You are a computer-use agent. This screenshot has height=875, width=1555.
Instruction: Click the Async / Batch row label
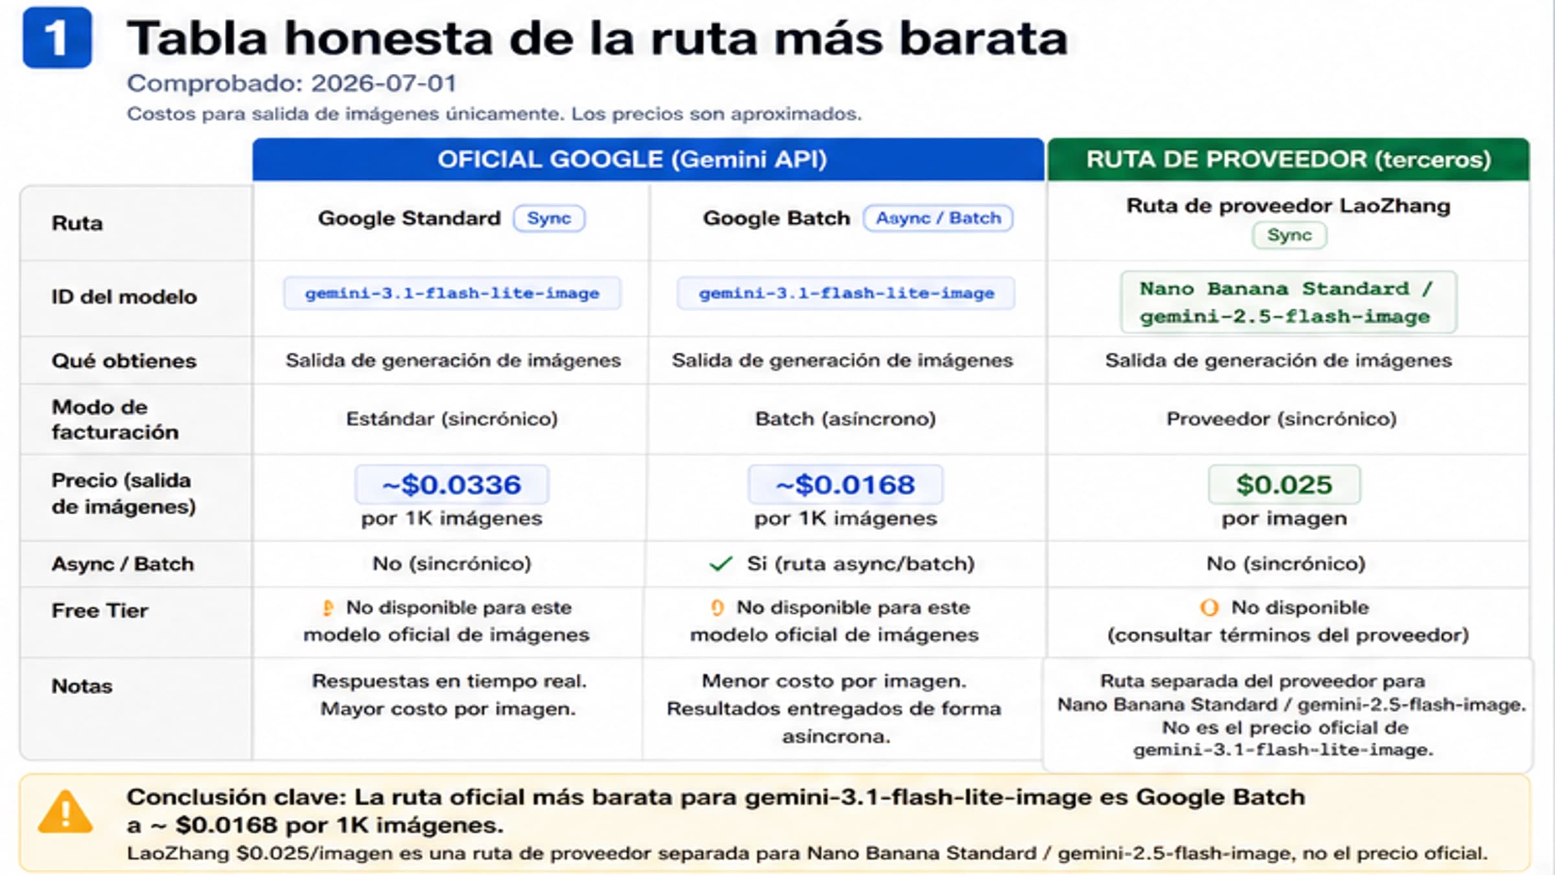(123, 564)
